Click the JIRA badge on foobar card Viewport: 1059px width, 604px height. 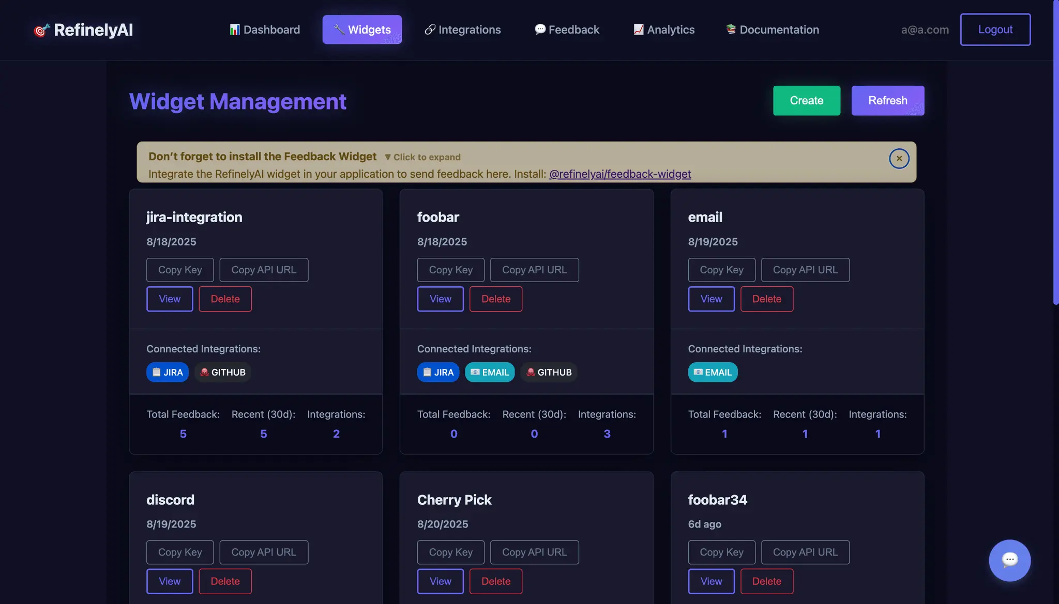click(x=438, y=372)
